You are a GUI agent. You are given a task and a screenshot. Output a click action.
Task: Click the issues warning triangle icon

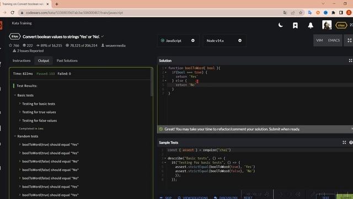(14, 51)
